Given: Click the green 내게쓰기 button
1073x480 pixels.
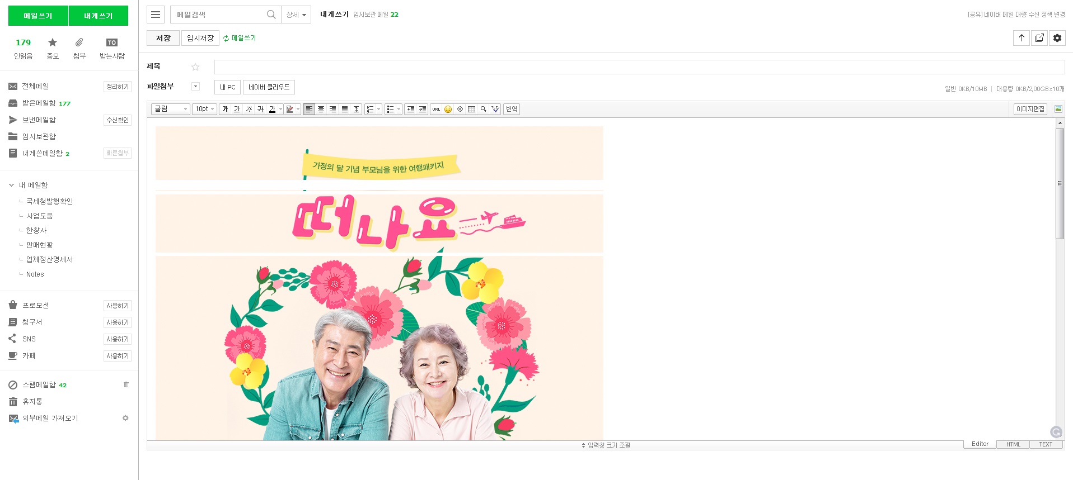Looking at the screenshot, I should click(99, 16).
